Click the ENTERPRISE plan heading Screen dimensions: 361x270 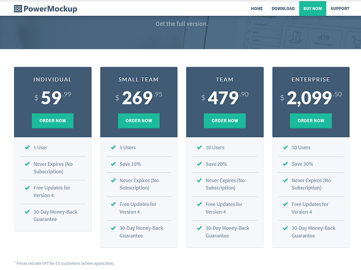click(310, 80)
